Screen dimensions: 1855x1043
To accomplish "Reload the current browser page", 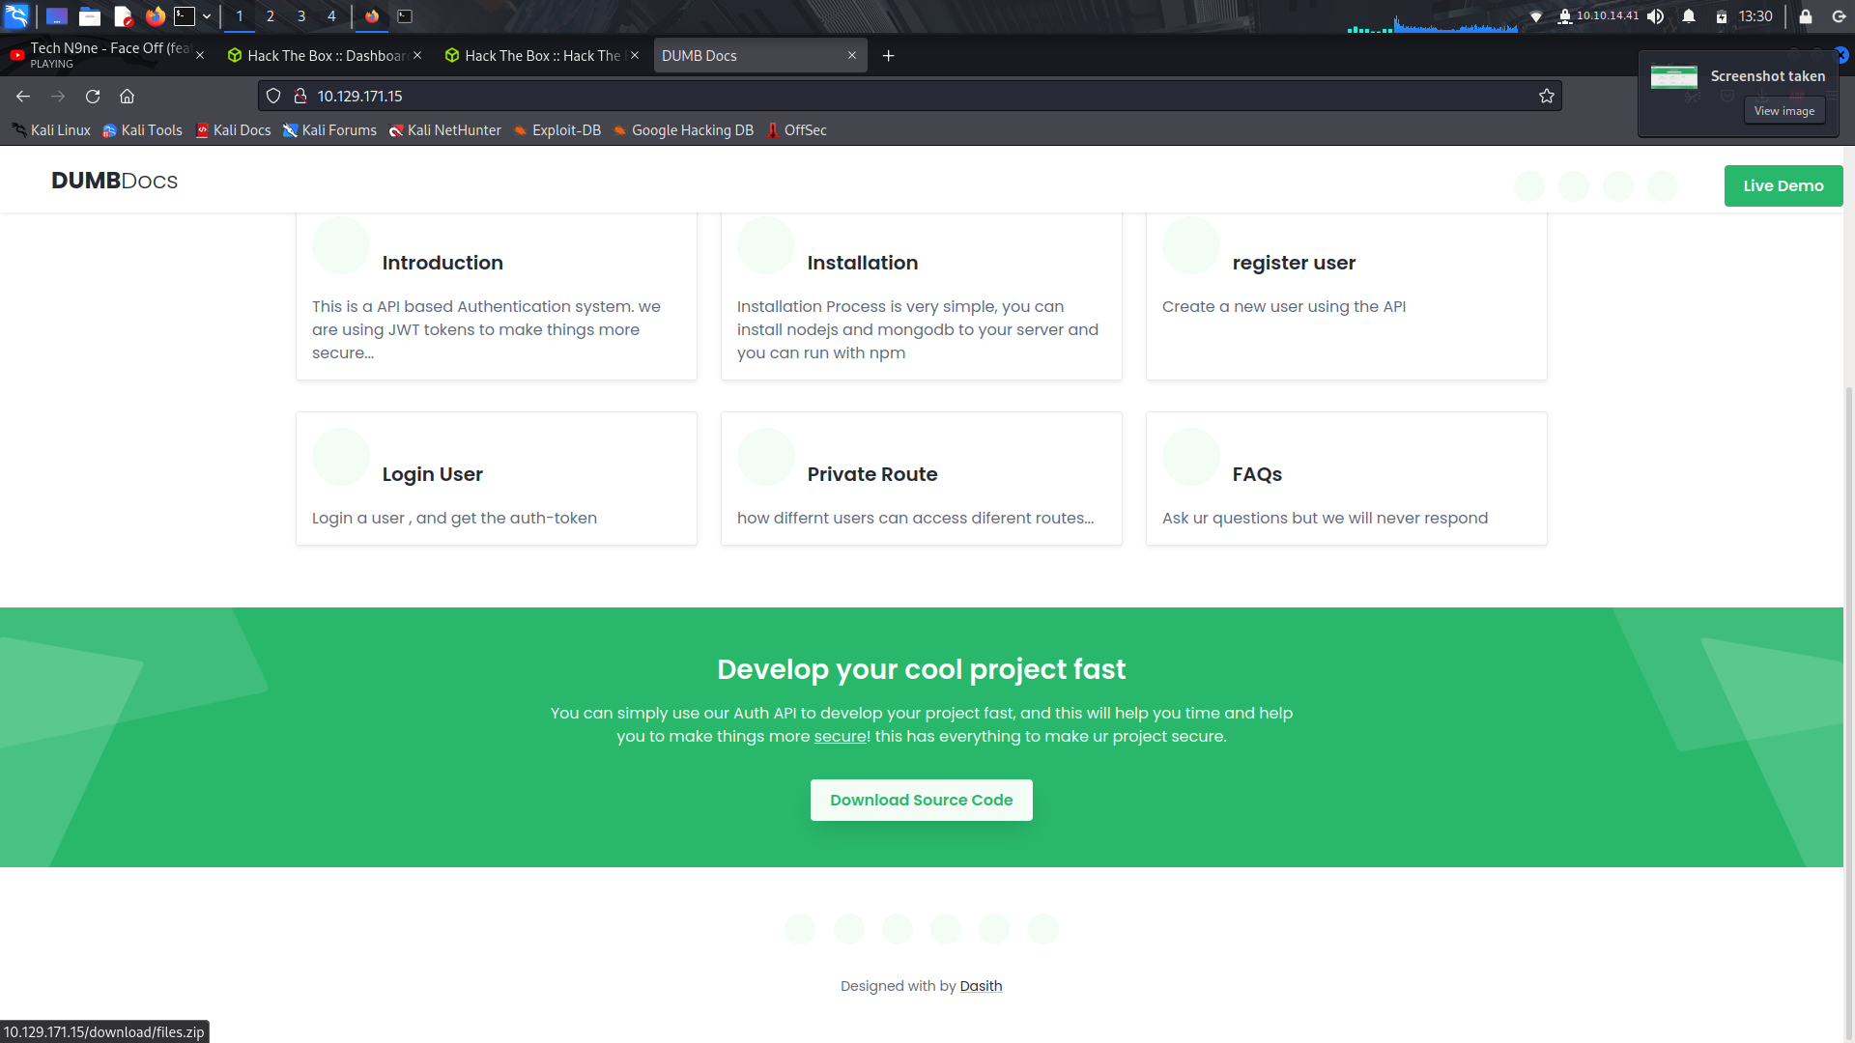I will coord(93,96).
